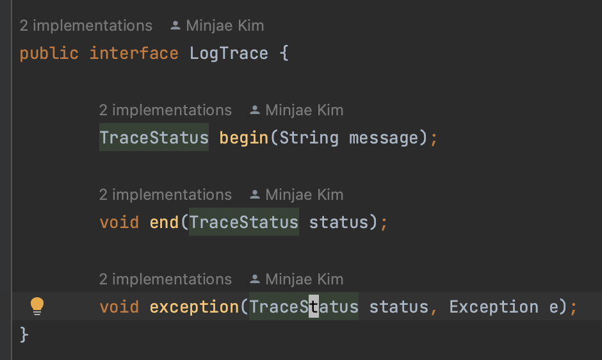This screenshot has height=360, width=602.
Task: Click highlighted TraceStatus return type of begin
Action: pyautogui.click(x=154, y=138)
